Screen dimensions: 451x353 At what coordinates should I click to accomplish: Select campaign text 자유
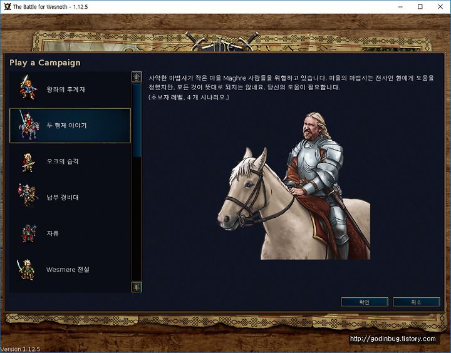tap(53, 233)
